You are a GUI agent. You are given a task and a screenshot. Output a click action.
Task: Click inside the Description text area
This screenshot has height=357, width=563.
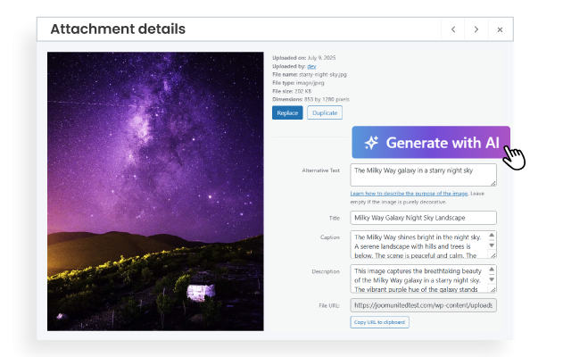(x=419, y=278)
